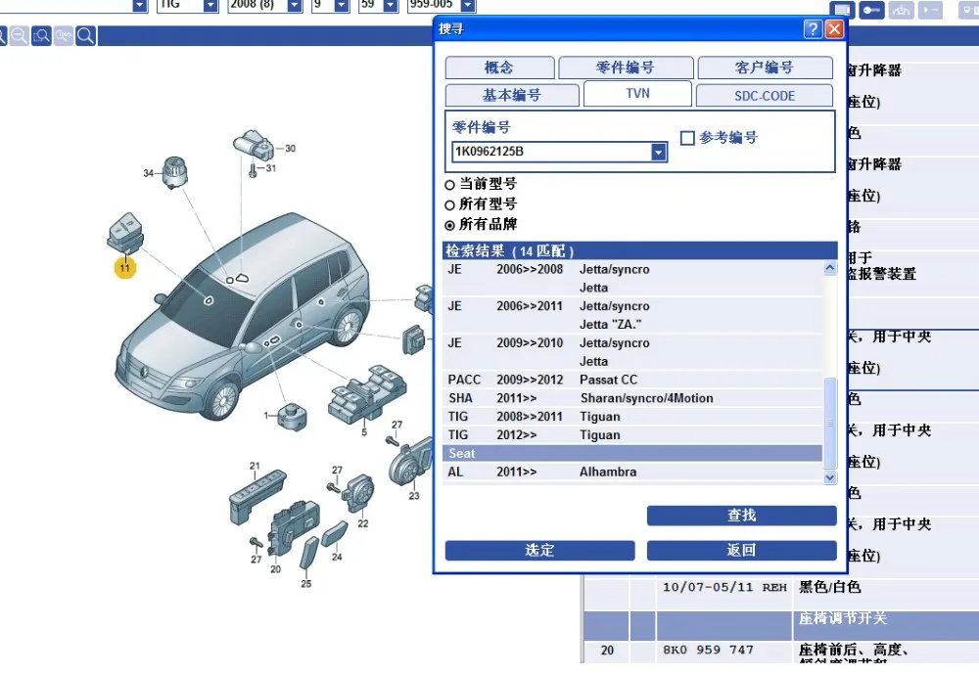
Task: Click the help question mark in search dialog
Action: click(813, 29)
